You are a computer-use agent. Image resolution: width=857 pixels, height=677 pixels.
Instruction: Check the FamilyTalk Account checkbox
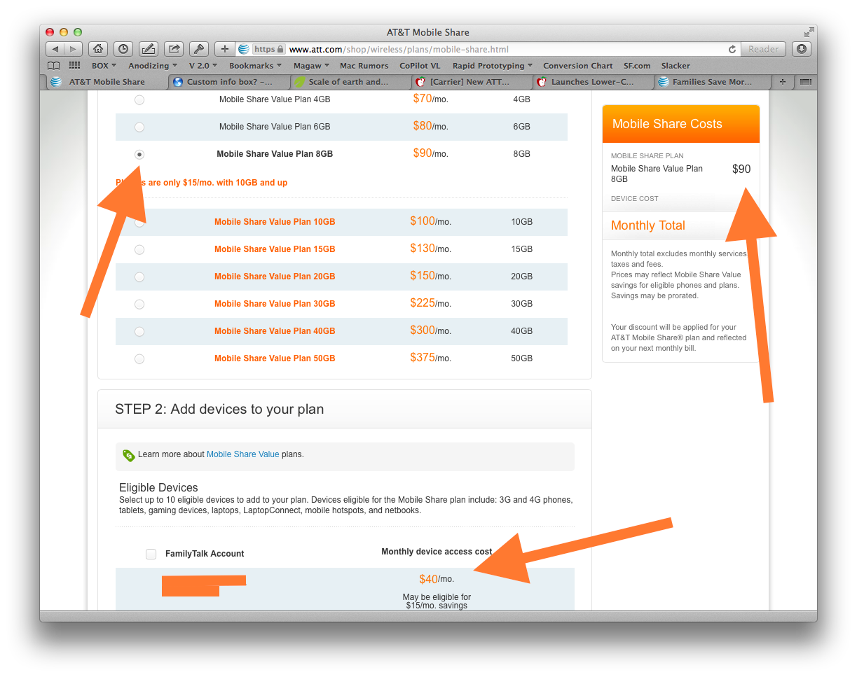(151, 554)
